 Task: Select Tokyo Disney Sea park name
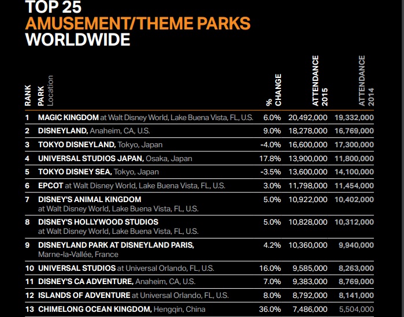tap(75, 172)
